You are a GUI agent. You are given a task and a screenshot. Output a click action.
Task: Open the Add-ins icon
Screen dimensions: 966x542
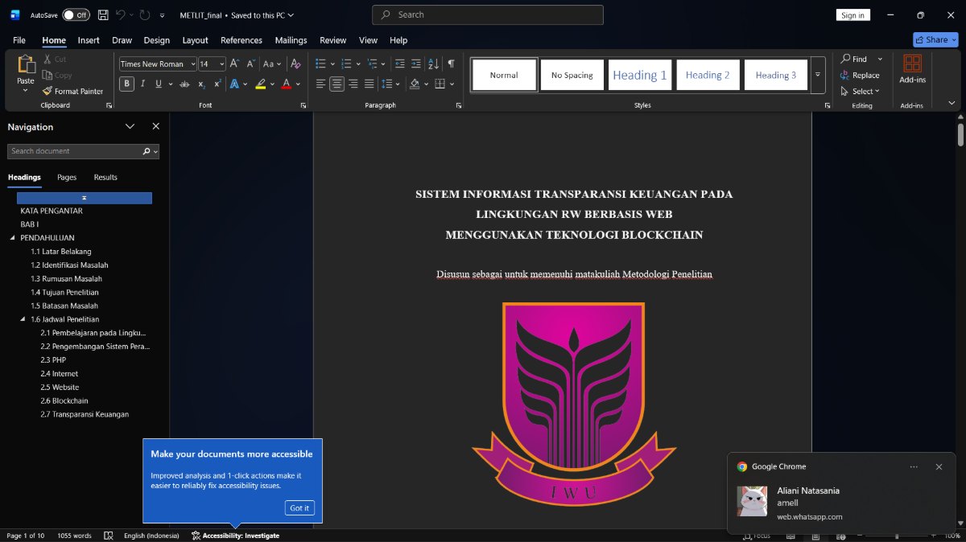click(x=912, y=70)
